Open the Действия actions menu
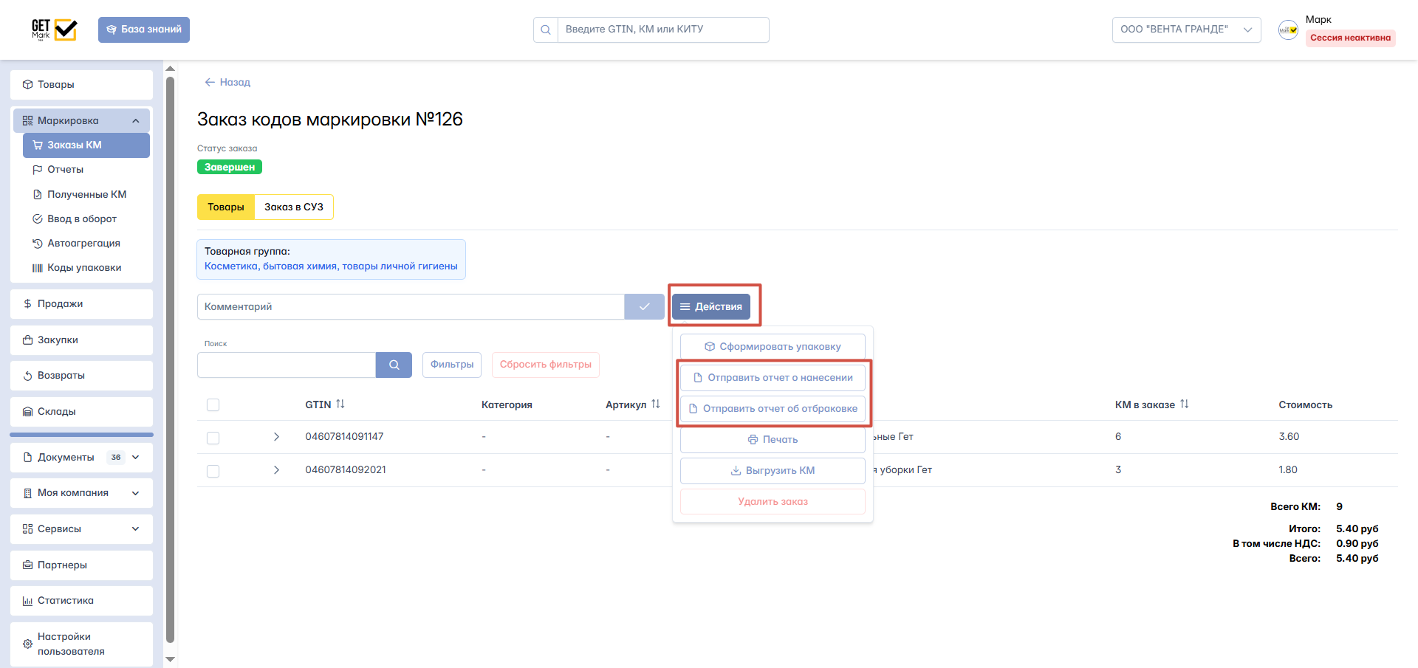The image size is (1418, 668). point(711,307)
